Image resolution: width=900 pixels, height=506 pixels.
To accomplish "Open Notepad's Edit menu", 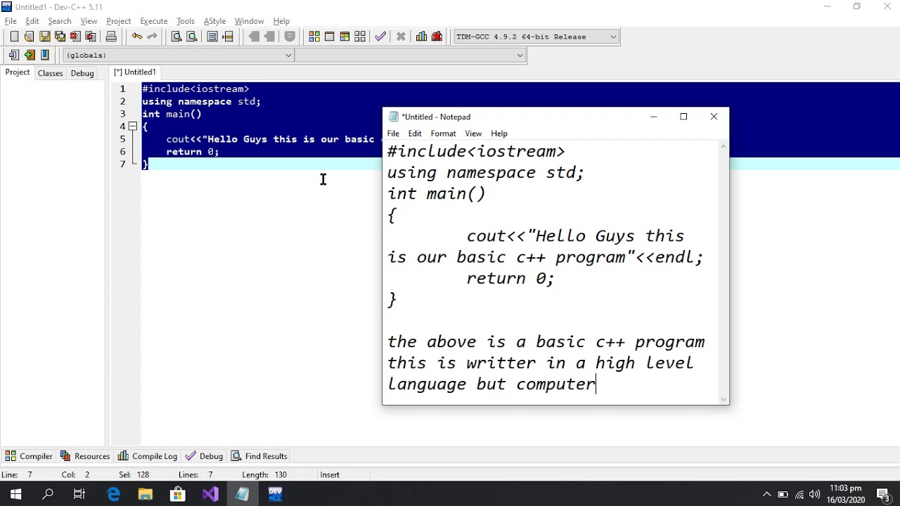I will click(x=415, y=134).
